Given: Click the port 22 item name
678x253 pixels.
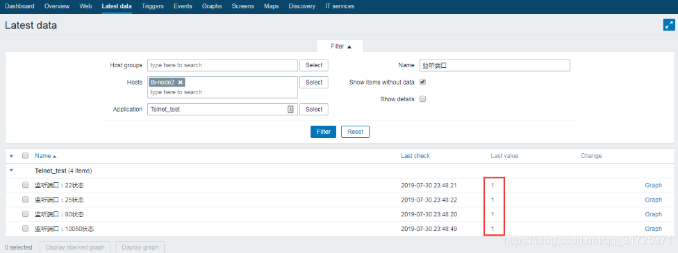Looking at the screenshot, I should pyautogui.click(x=59, y=185).
